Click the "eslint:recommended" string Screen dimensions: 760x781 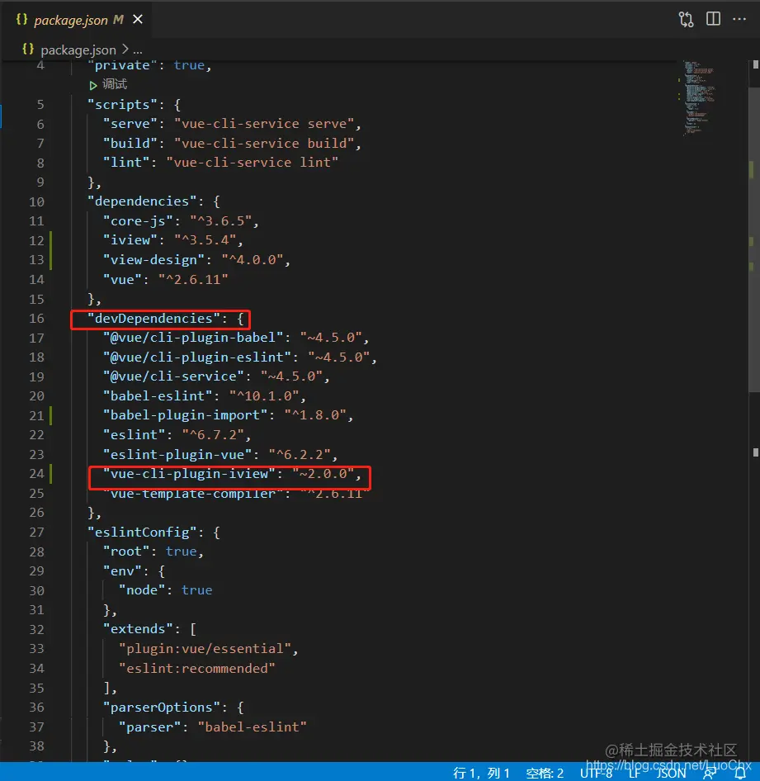[x=196, y=669]
